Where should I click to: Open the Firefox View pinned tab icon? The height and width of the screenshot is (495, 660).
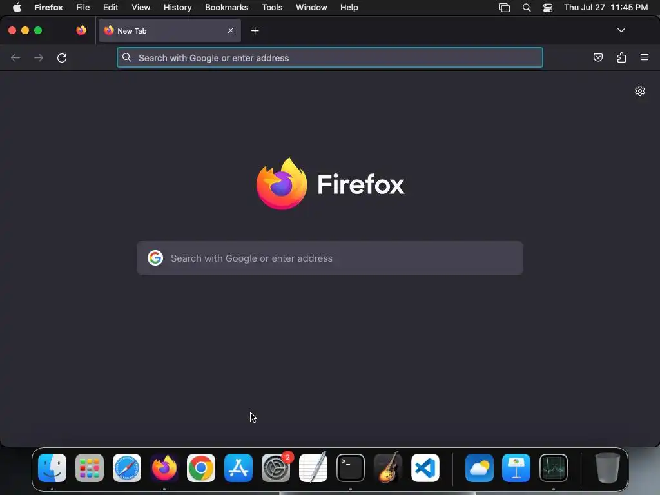pyautogui.click(x=81, y=30)
